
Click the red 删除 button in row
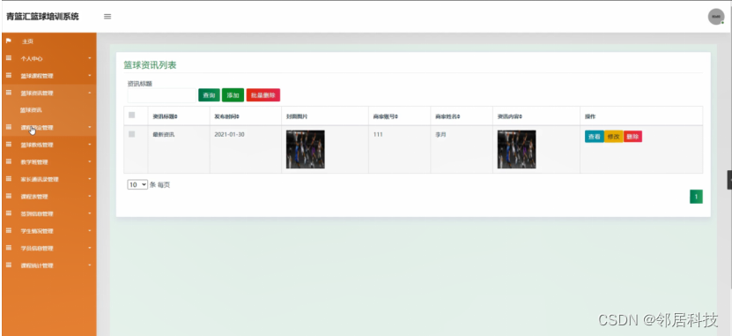[x=632, y=137]
